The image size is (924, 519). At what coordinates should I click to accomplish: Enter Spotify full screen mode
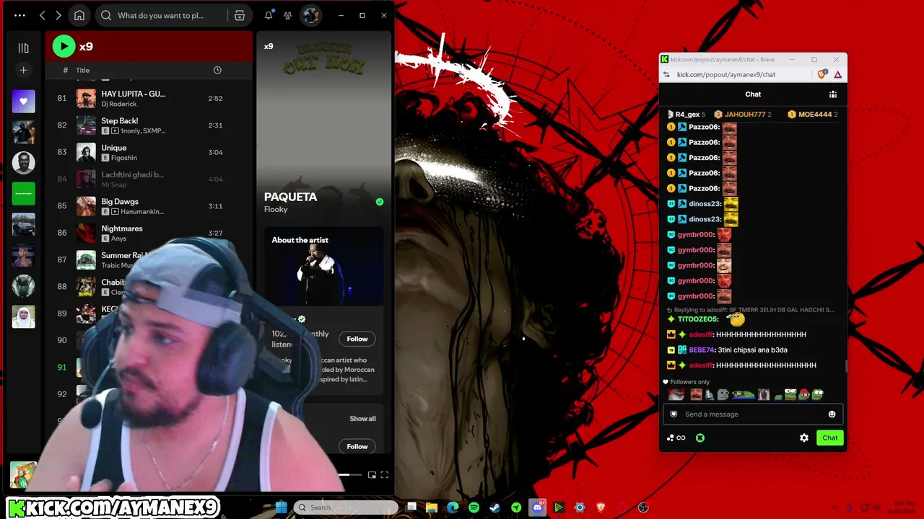tap(384, 474)
